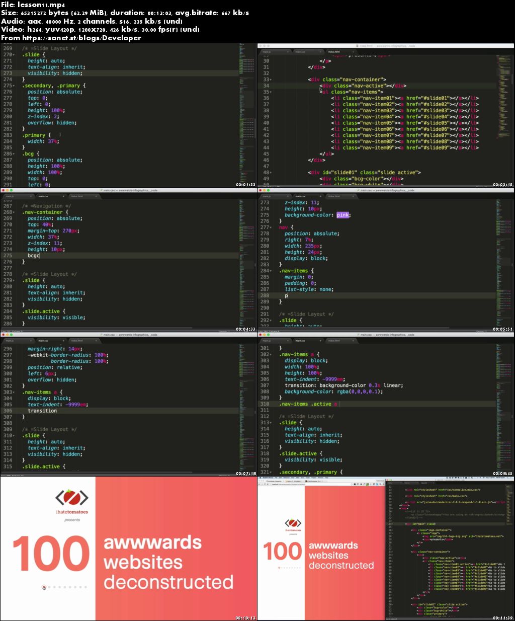Click the awwwards heading word in the 00:10:12 frame
This screenshot has height=621, width=515.
153,542
